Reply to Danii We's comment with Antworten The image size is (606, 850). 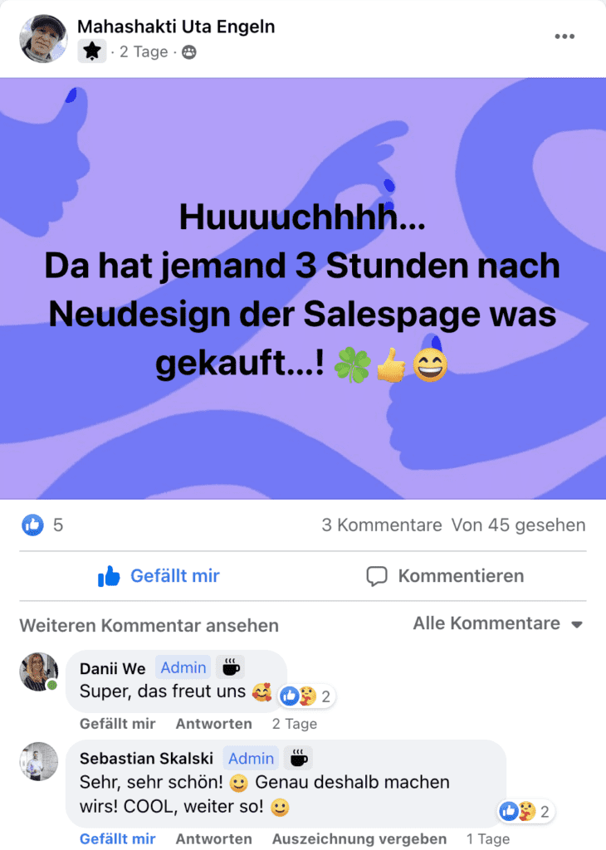[x=213, y=724]
